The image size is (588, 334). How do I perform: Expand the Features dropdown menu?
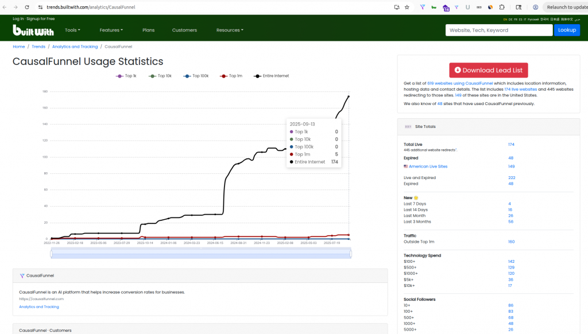point(111,30)
